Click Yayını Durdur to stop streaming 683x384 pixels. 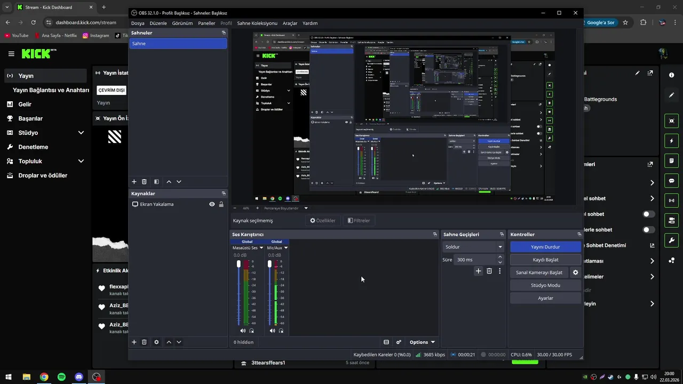pos(545,247)
